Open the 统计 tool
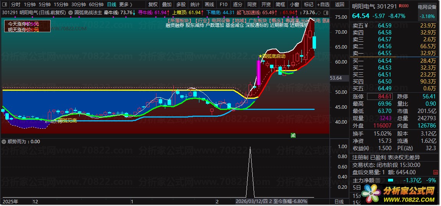The height and width of the screenshot is (206, 441). [195, 5]
